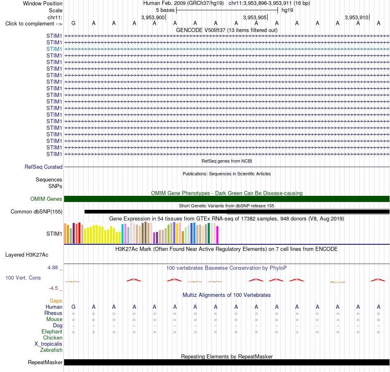
Task: Open Publications: Sequences in Scientific Articles title
Action: [227, 174]
